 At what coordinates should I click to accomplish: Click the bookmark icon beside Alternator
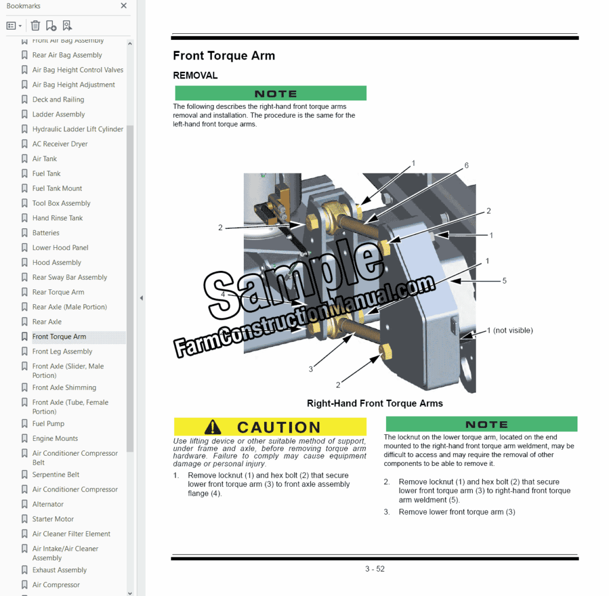24,504
